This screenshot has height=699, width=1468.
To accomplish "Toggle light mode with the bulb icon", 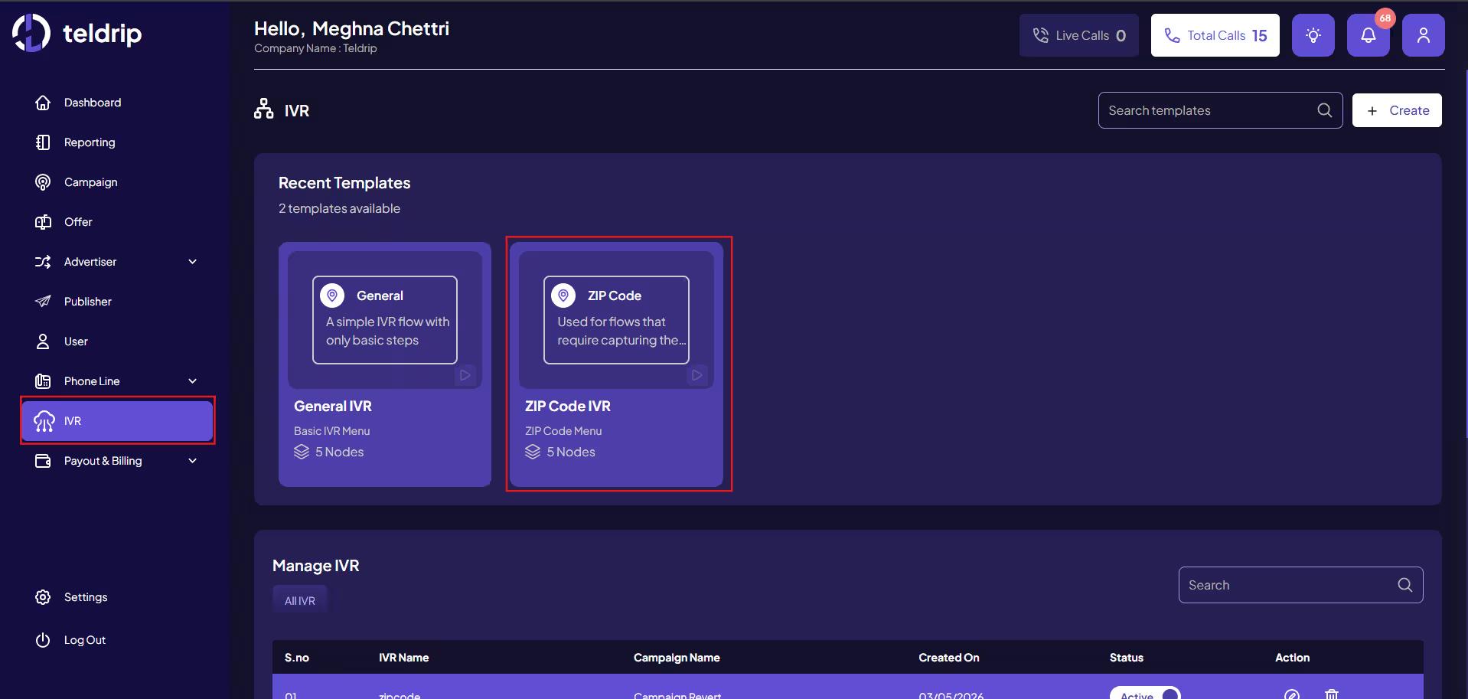I will [1313, 35].
